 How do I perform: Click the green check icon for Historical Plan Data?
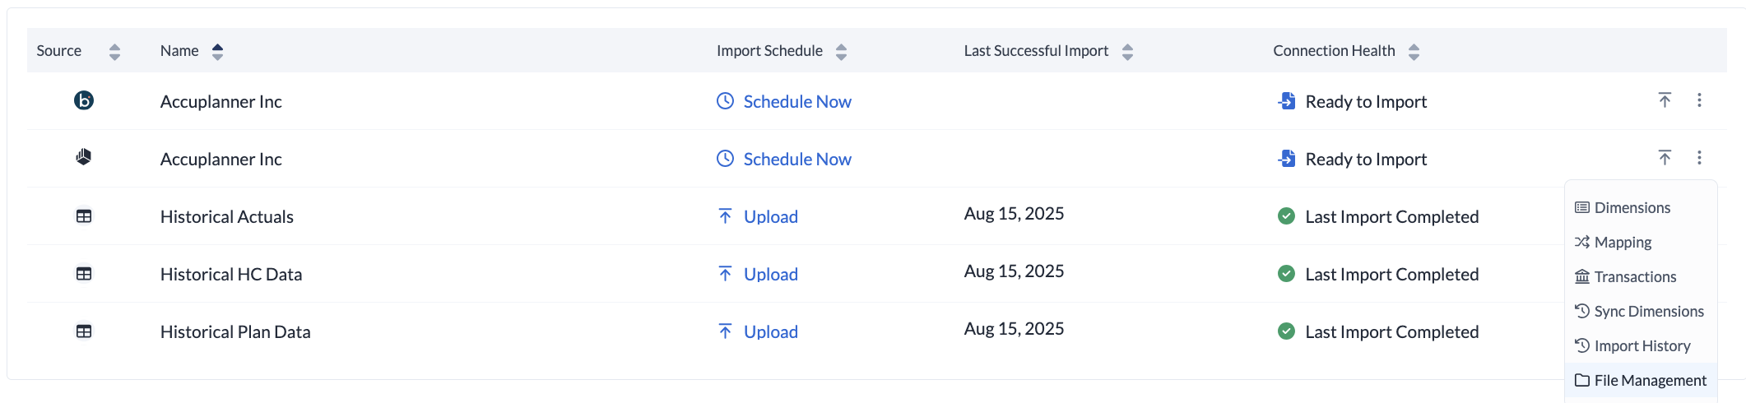tap(1286, 331)
